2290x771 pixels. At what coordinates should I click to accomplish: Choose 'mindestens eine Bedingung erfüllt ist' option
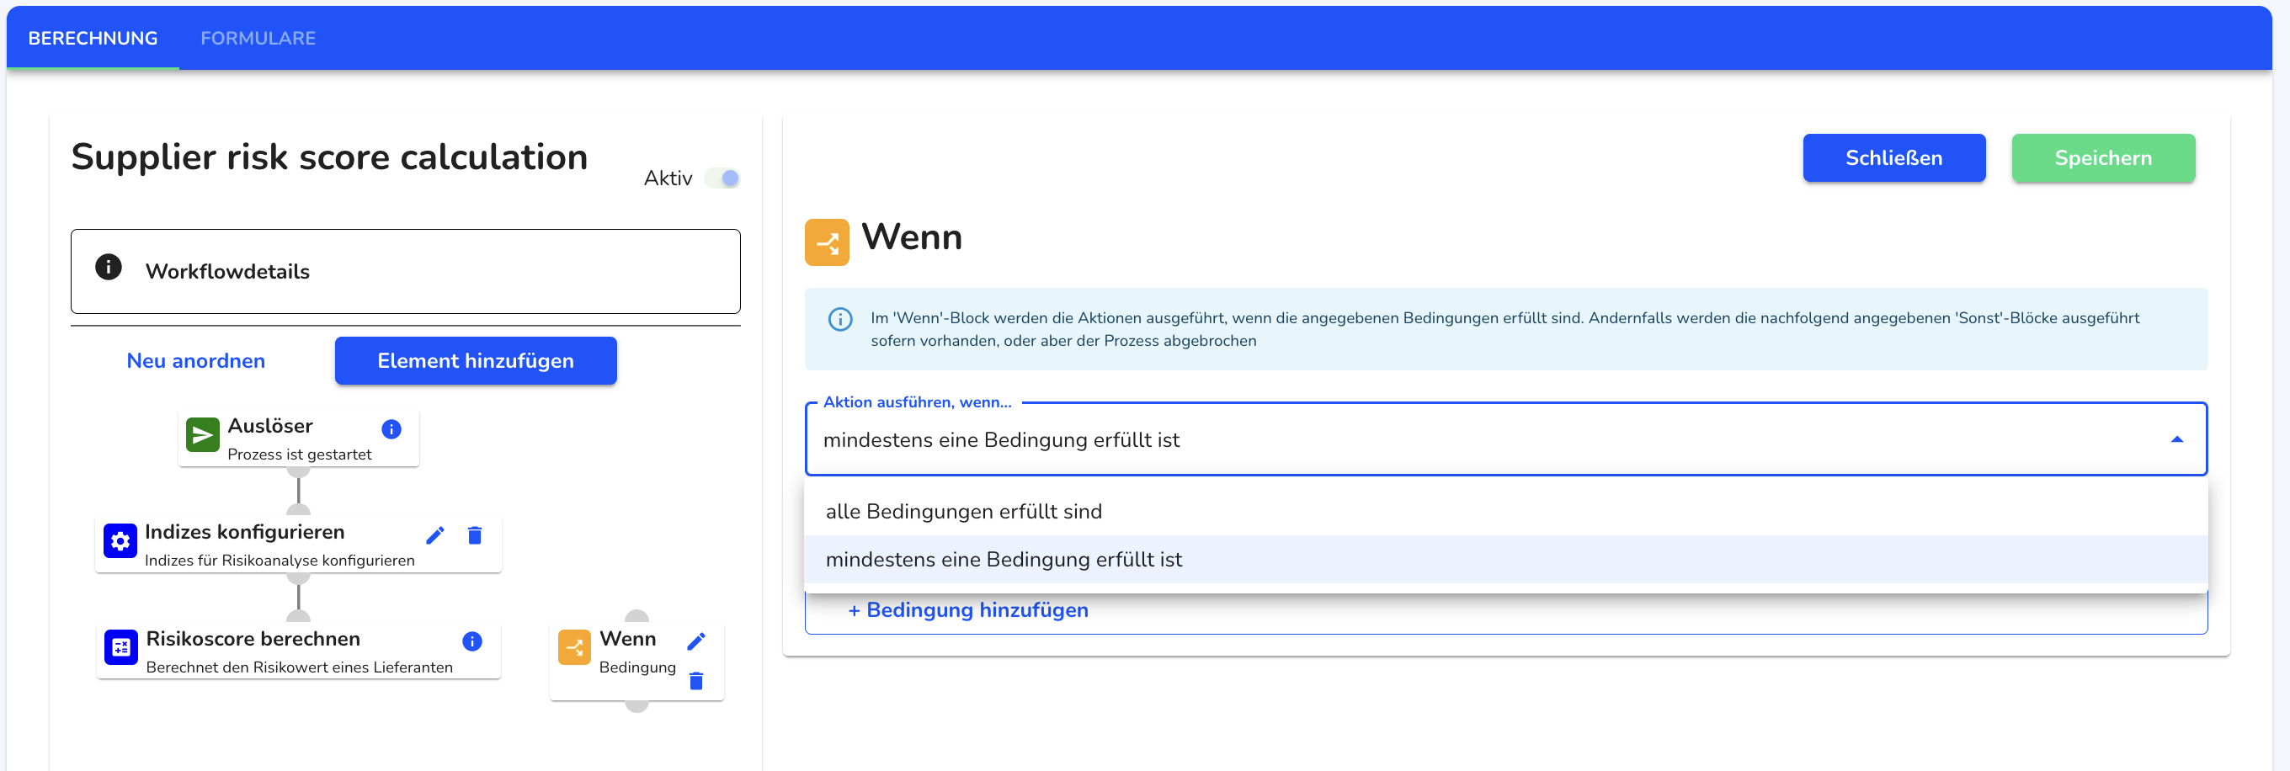(x=1505, y=560)
